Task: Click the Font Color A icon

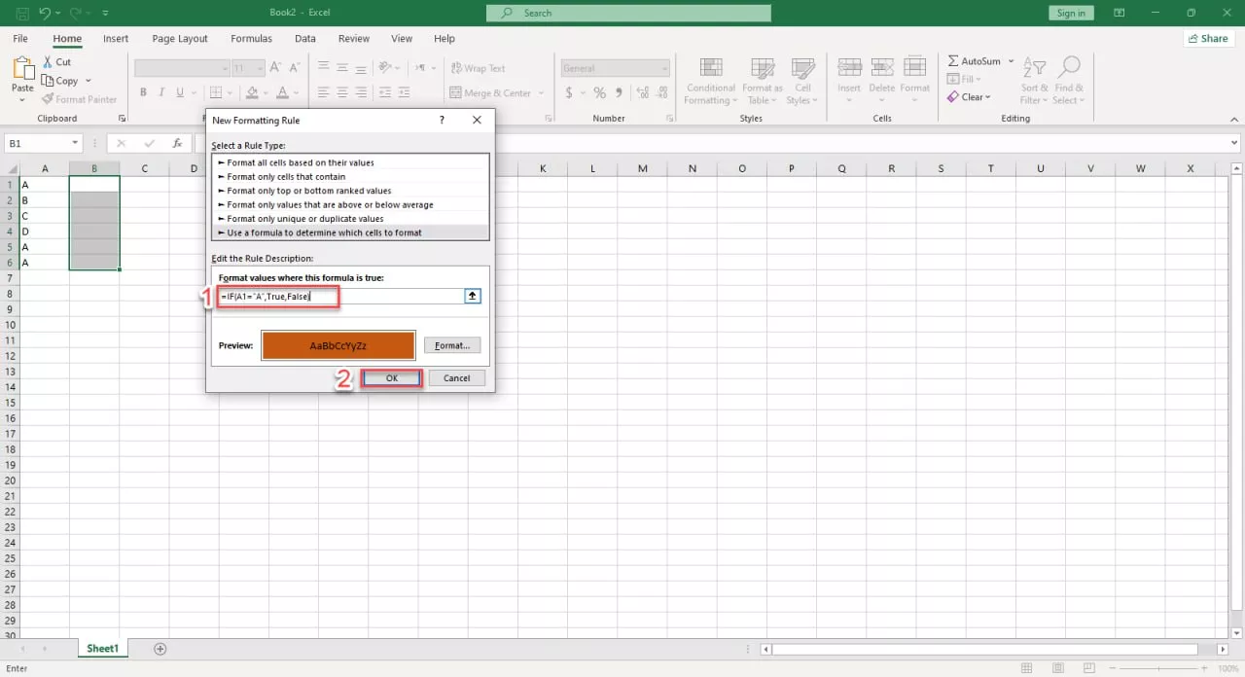Action: pyautogui.click(x=283, y=93)
